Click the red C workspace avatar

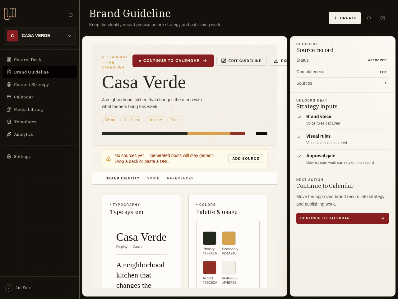click(x=12, y=36)
